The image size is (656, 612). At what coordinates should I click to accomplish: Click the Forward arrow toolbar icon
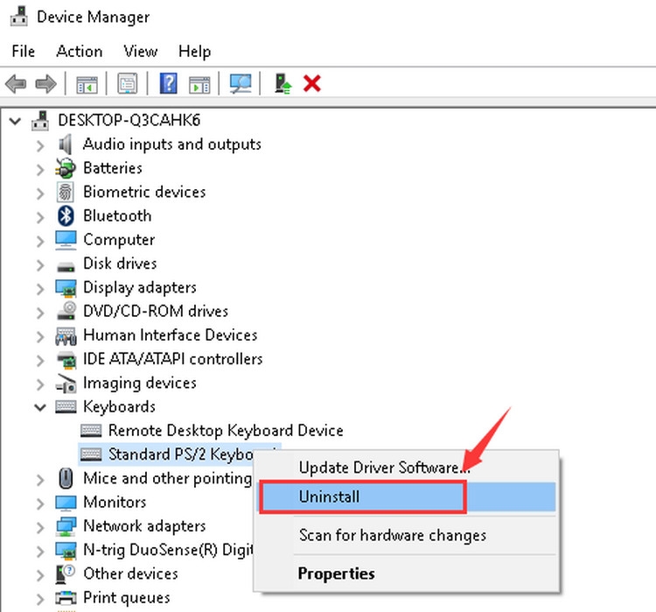tap(45, 84)
